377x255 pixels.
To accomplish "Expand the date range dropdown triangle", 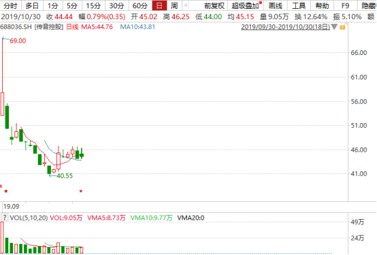I will click(334, 27).
